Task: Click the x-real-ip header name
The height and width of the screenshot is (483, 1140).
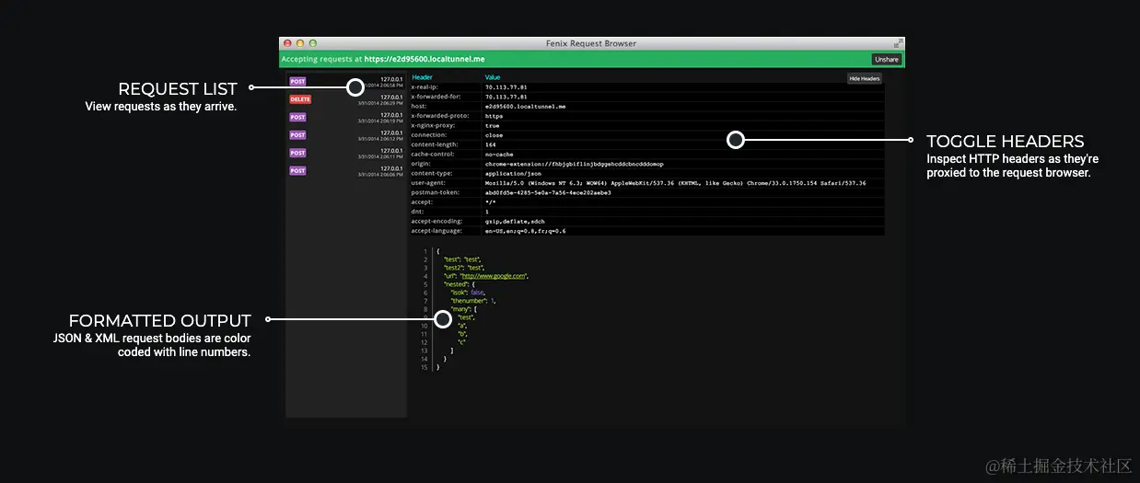Action: click(x=425, y=86)
